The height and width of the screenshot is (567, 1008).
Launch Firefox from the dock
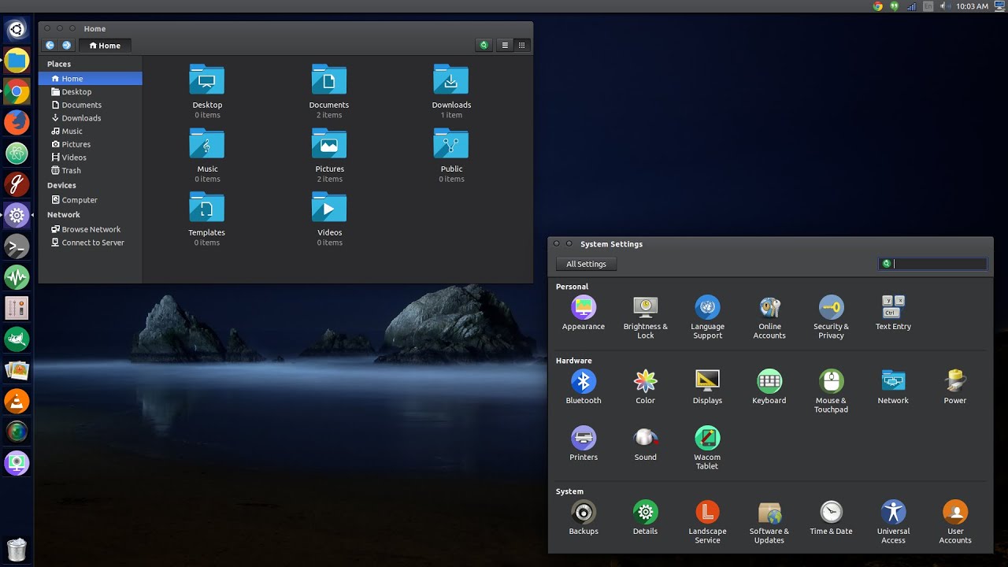click(17, 122)
